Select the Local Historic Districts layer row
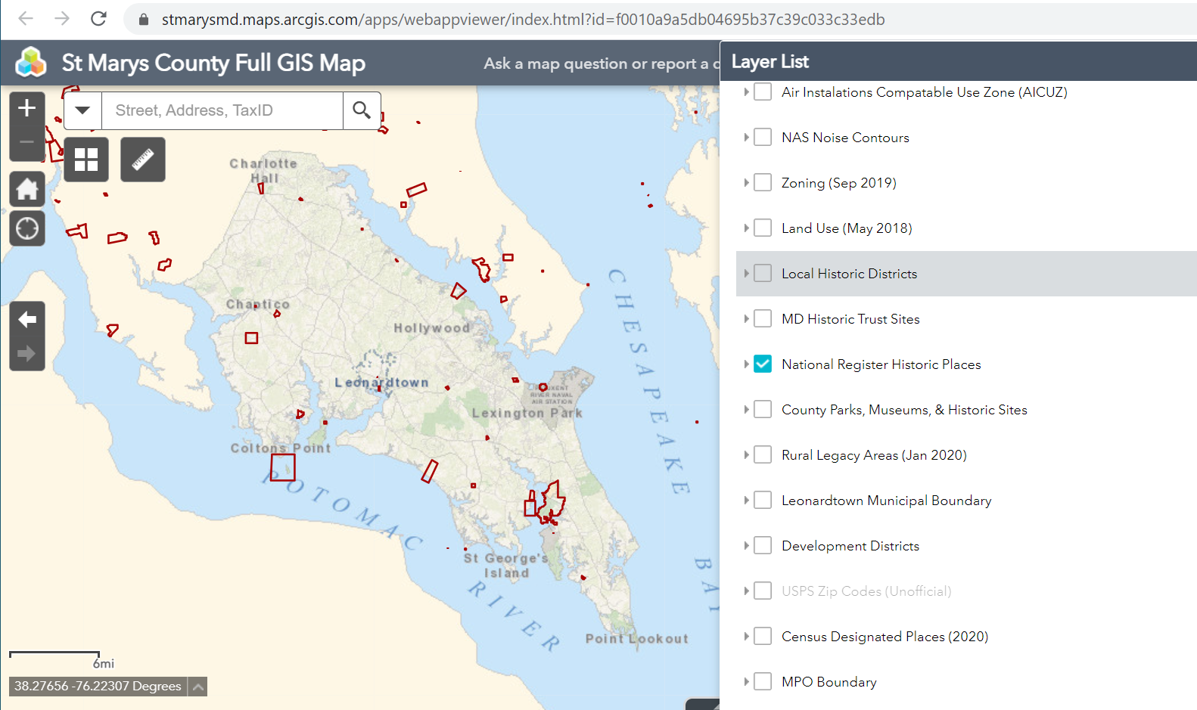The height and width of the screenshot is (710, 1197). (849, 274)
